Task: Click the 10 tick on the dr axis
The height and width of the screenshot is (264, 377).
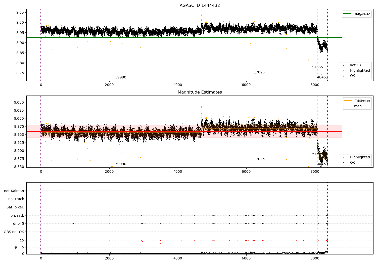Action: [x=22, y=241]
